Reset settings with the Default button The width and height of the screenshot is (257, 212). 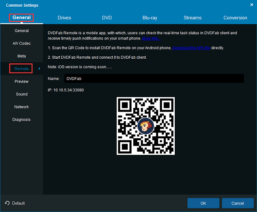click(15, 203)
